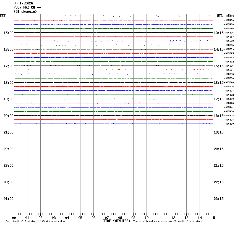
Task: Click the 03 minute tick label
Action: (54, 218)
